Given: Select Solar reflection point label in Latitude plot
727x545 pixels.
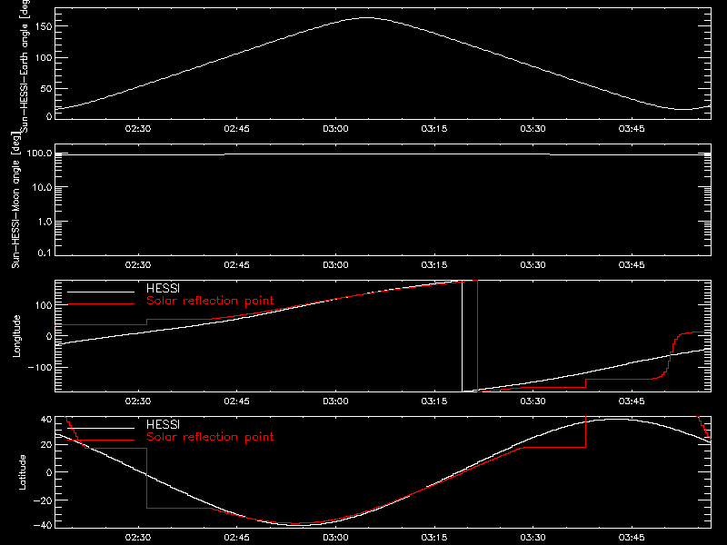Looking at the screenshot, I should coord(210,437).
